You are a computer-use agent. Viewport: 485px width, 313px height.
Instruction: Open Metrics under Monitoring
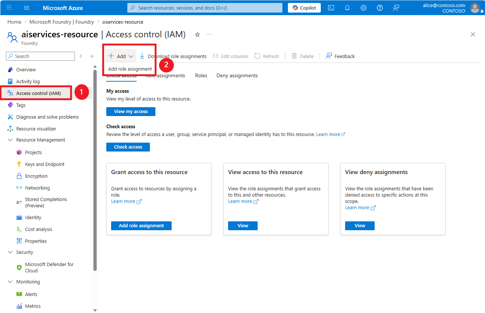click(x=33, y=306)
